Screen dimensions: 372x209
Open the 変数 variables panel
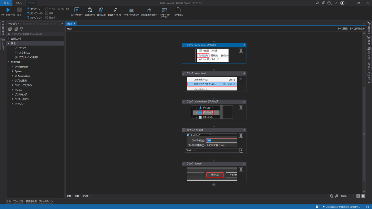click(x=69, y=196)
